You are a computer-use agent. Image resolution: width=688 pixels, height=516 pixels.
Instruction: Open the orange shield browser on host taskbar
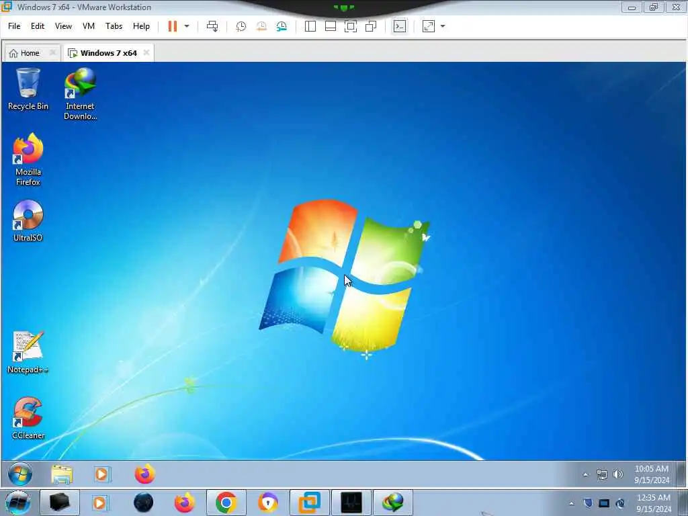click(x=267, y=503)
